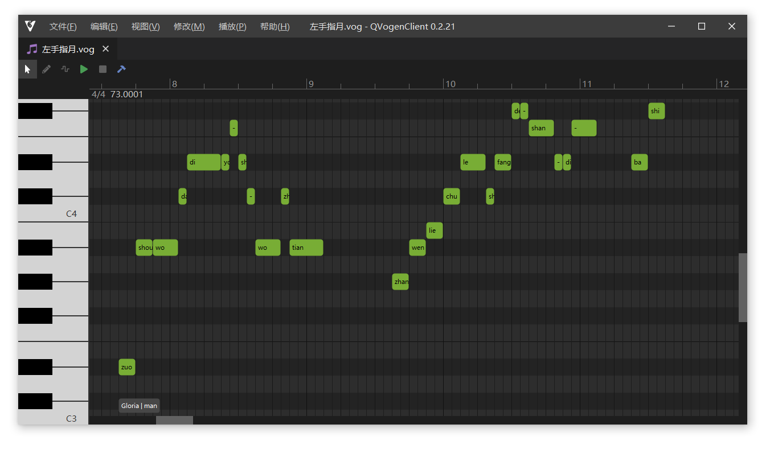Select the pencil draw tool
The image size is (774, 449).
[46, 69]
